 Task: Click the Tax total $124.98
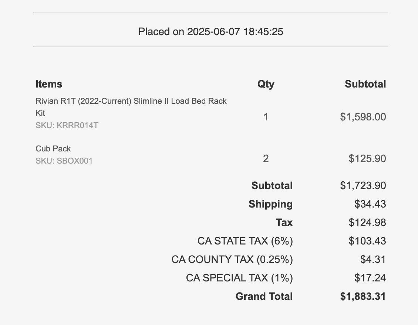tap(367, 223)
